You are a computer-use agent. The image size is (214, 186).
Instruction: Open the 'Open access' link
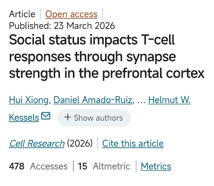tap(71, 14)
